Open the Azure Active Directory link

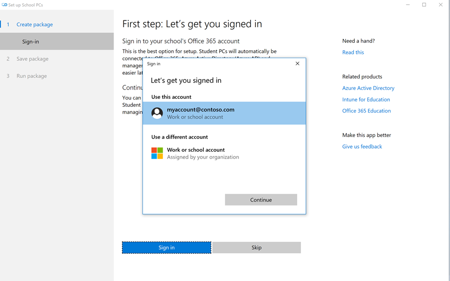click(x=368, y=88)
